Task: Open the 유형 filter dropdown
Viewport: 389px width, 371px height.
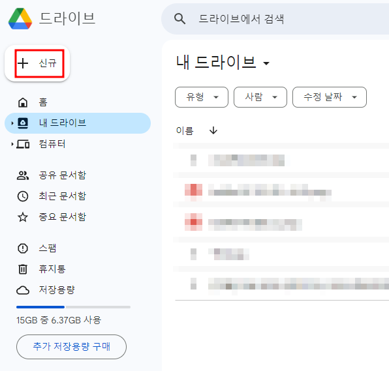Action: click(x=202, y=97)
